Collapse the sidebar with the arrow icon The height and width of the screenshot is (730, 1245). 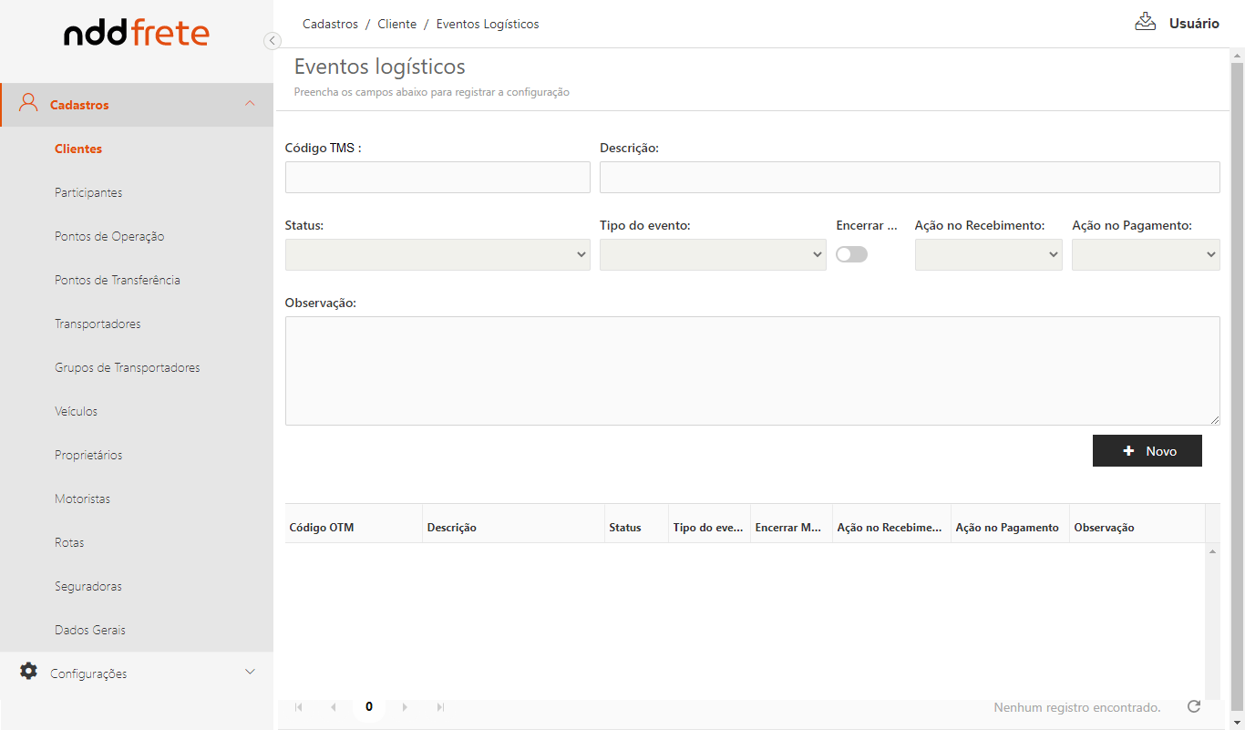pos(272,40)
